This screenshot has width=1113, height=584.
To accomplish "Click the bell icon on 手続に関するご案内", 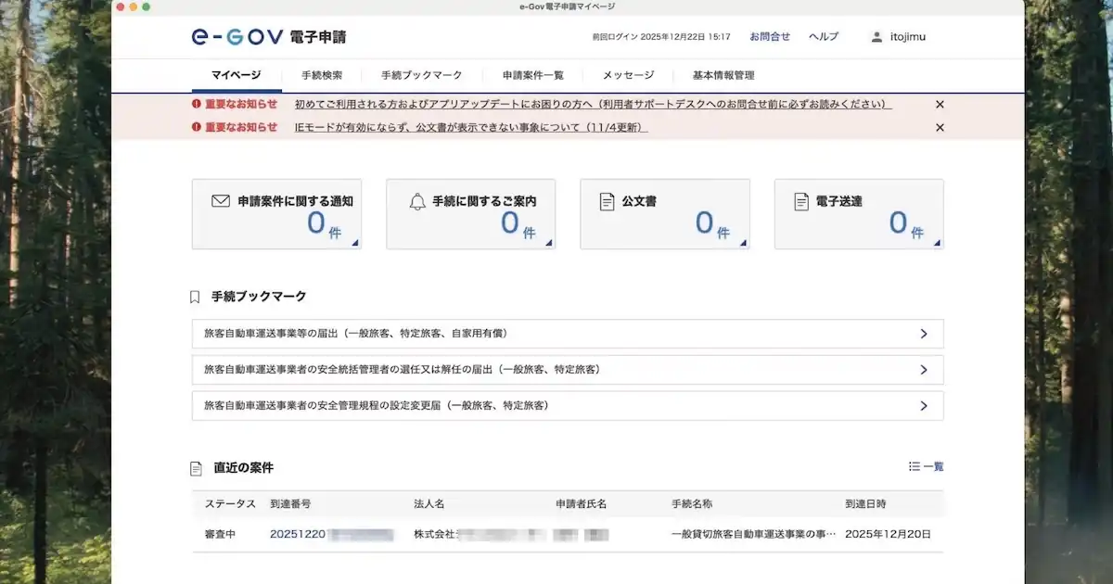I will 417,201.
